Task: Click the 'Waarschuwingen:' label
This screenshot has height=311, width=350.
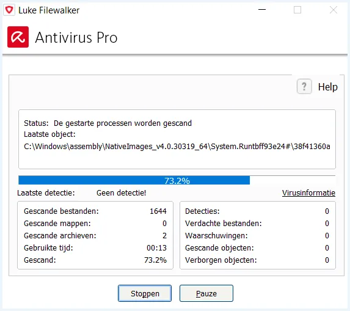Action: [x=216, y=236]
